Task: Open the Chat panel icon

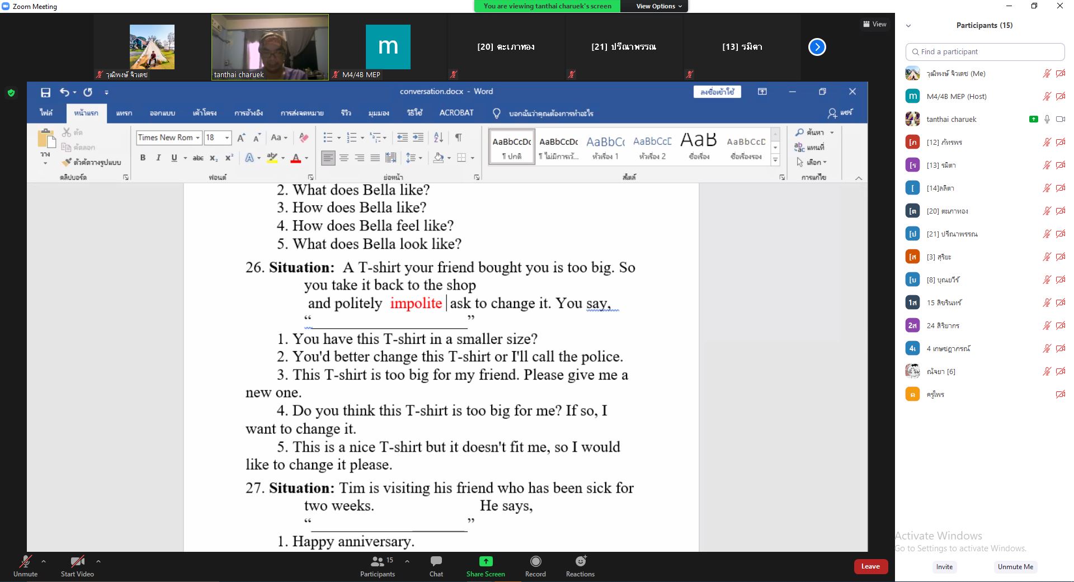Action: point(436,561)
